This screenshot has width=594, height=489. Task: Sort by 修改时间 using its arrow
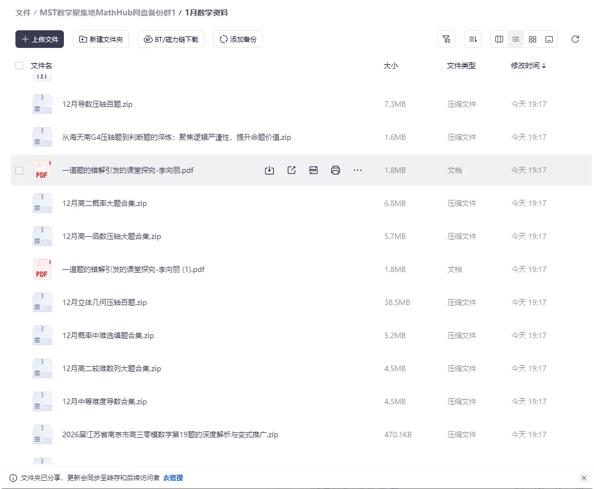543,66
